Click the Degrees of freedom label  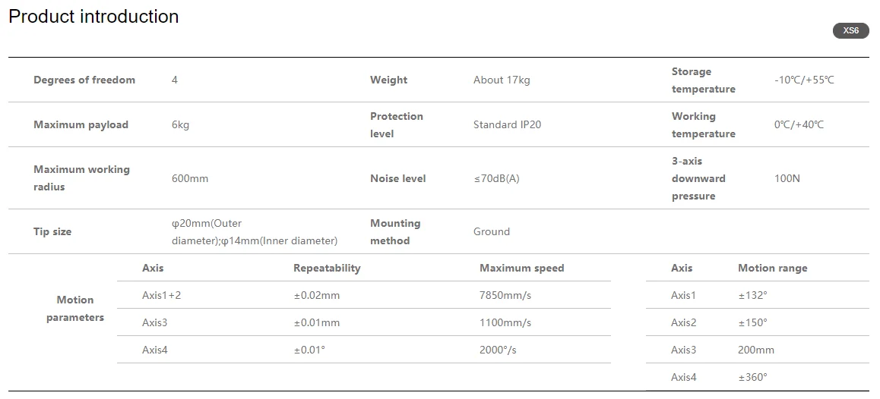[x=84, y=80]
